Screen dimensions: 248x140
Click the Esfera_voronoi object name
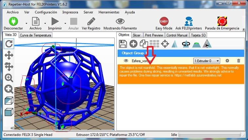[x=142, y=61]
